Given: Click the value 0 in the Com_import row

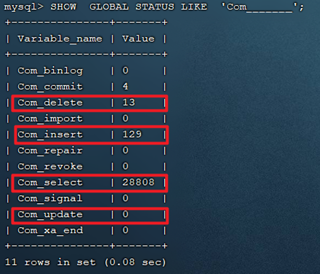Looking at the screenshot, I should pyautogui.click(x=125, y=118).
